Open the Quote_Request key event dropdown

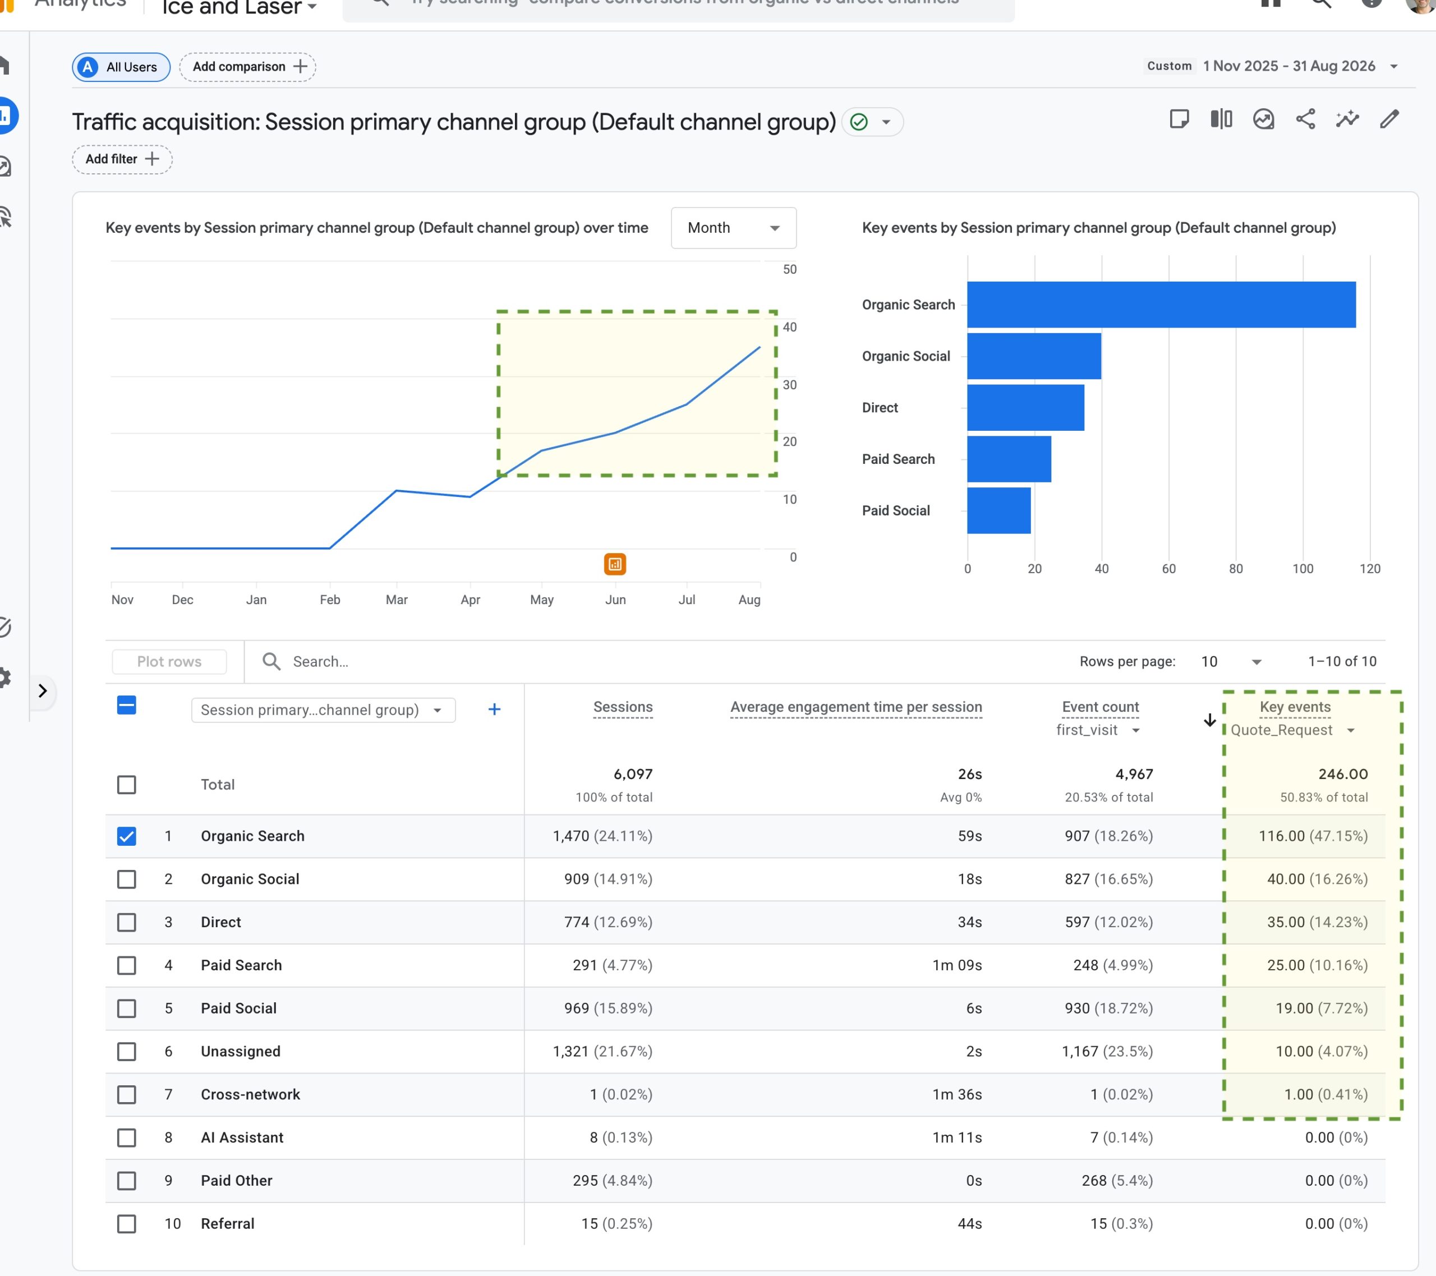coord(1293,730)
